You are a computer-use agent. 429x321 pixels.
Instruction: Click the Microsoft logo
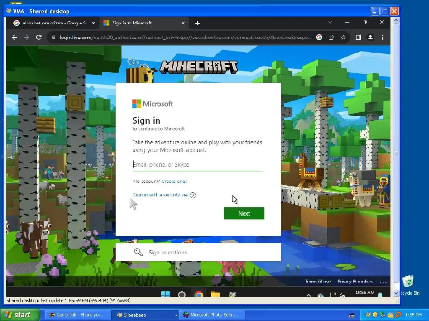[152, 104]
